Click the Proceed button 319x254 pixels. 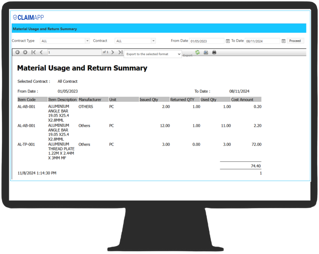click(295, 41)
